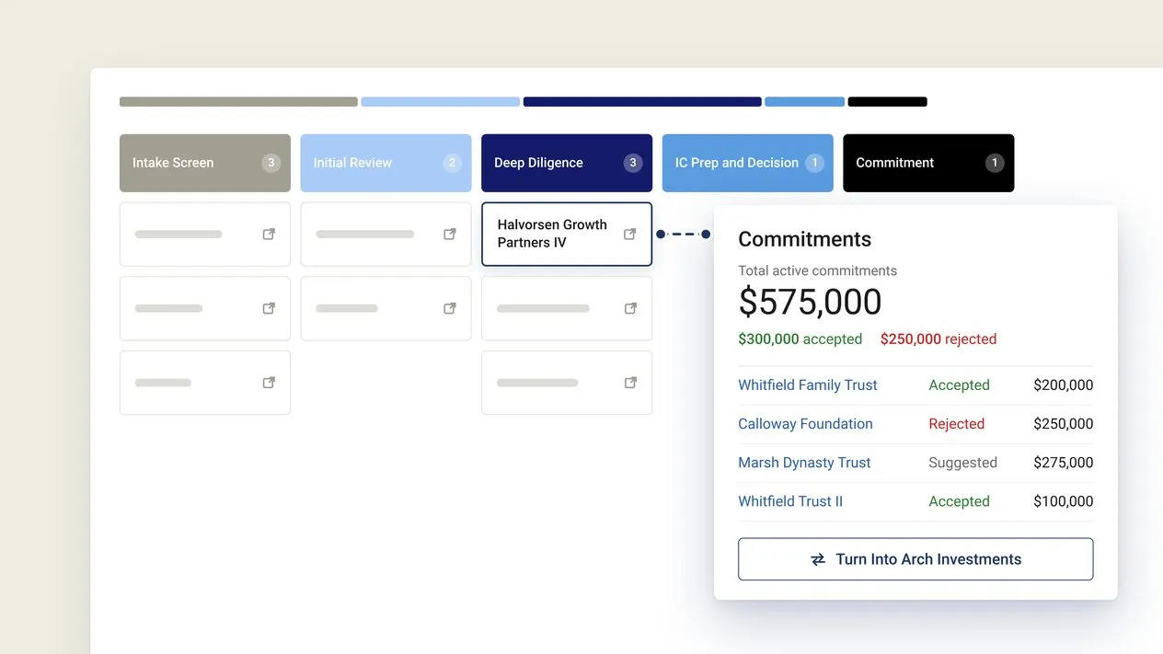Click the $575,000 total figure

810,303
